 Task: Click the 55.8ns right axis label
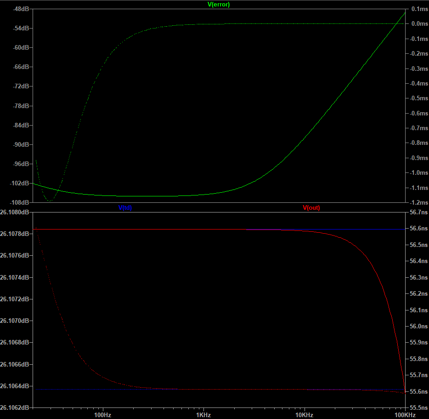click(x=418, y=359)
